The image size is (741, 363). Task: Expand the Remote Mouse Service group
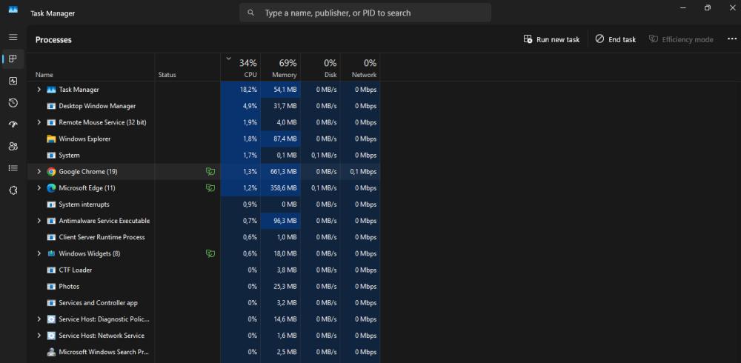pos(39,122)
